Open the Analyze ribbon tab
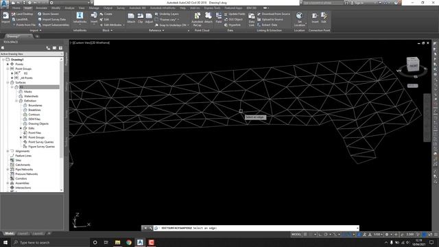The image size is (439, 247). coord(69,8)
